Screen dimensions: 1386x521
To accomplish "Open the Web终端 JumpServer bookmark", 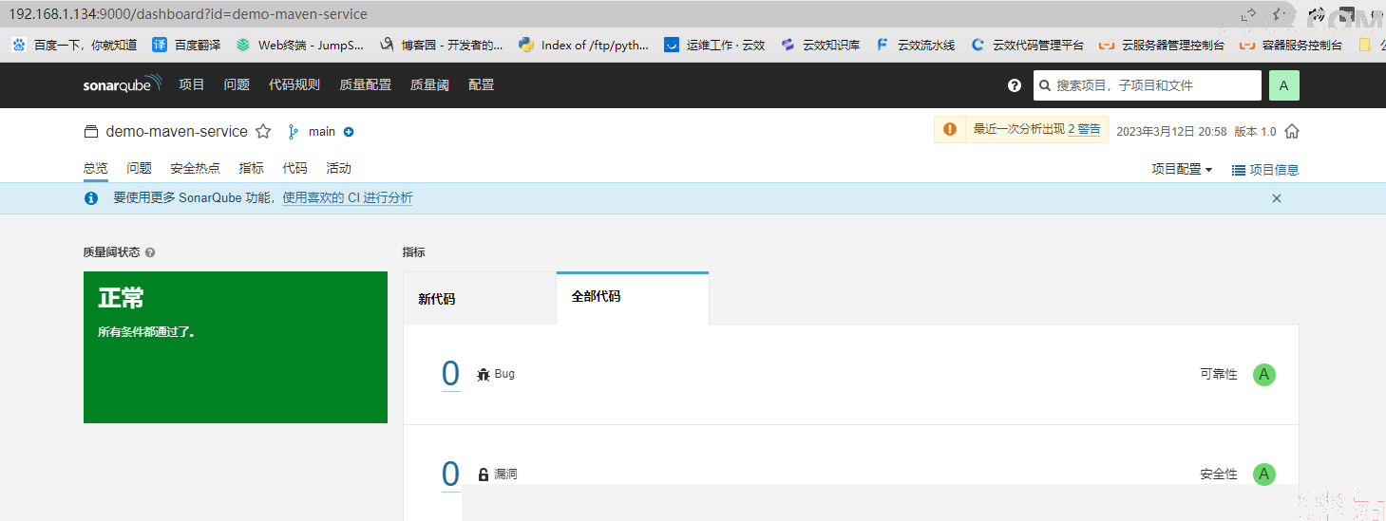I will tap(300, 45).
